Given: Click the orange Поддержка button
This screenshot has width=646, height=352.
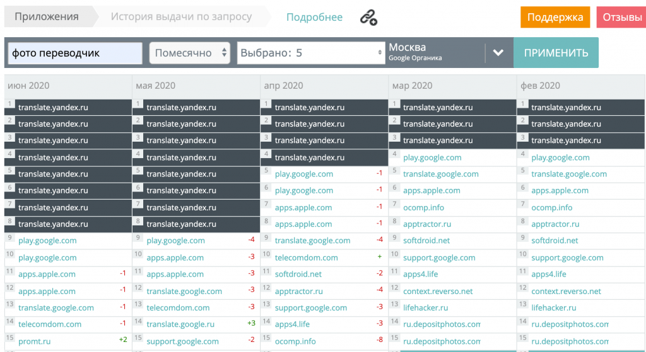Looking at the screenshot, I should [x=555, y=17].
